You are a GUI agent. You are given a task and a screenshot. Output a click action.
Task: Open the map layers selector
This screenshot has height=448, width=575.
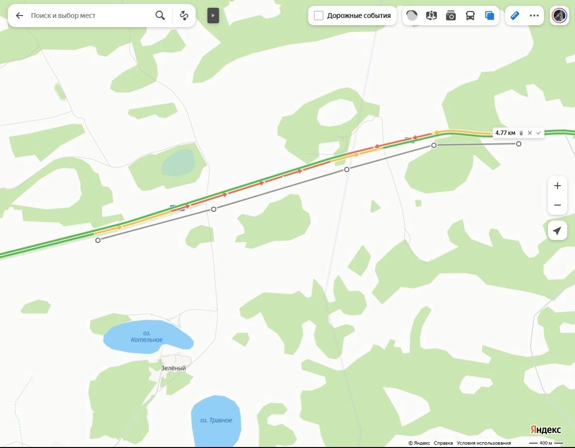tap(490, 16)
